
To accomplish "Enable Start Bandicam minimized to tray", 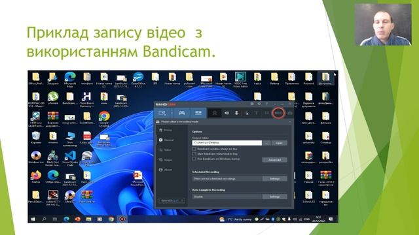I will click(194, 154).
